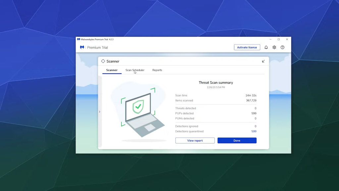Click the PUMs detected label
This screenshot has width=339, height=191.
click(185, 118)
